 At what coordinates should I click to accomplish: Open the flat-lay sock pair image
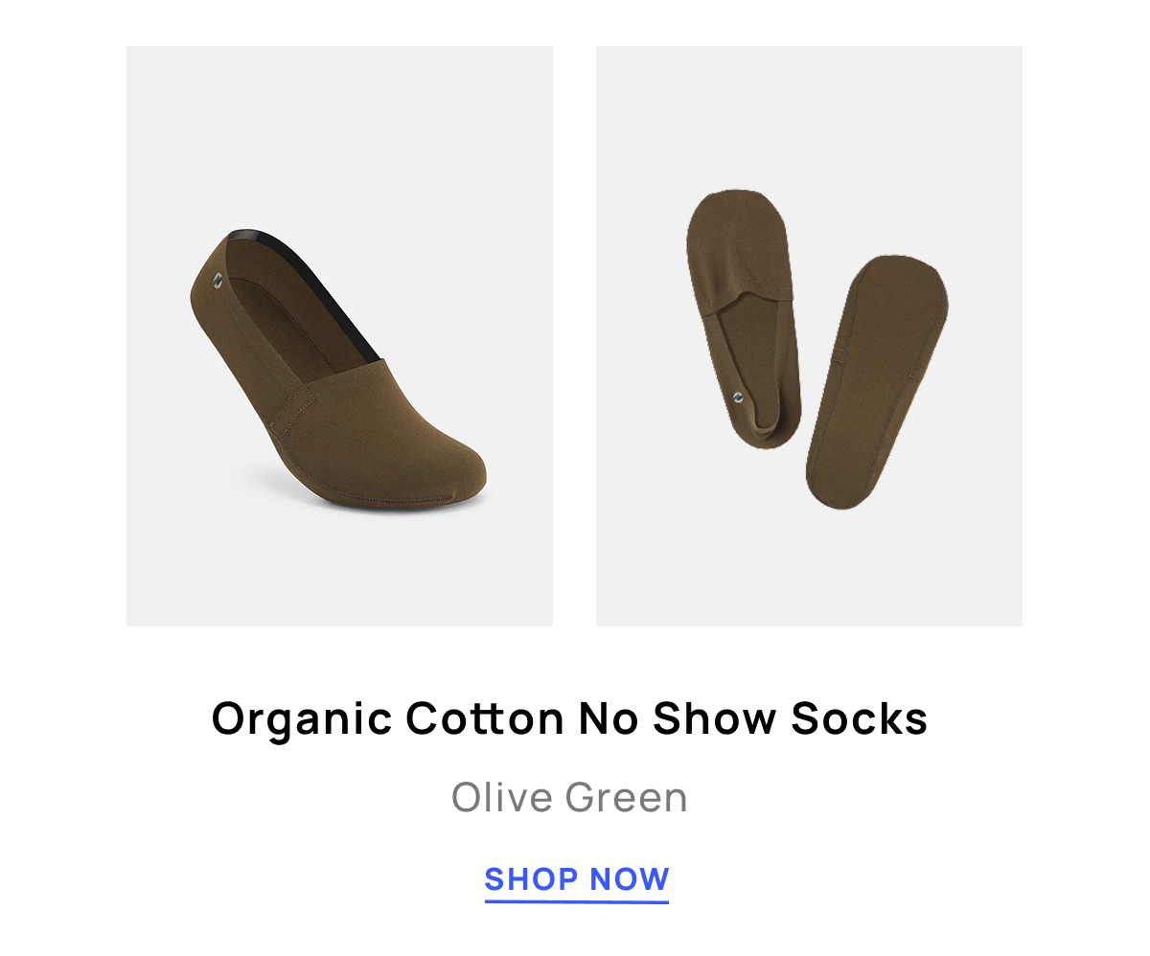point(809,336)
